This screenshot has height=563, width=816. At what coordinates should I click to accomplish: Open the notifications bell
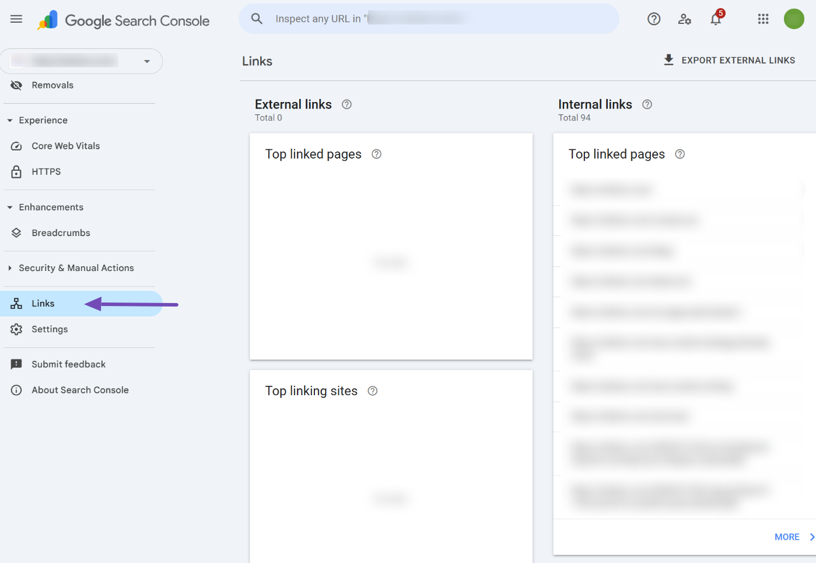point(716,19)
